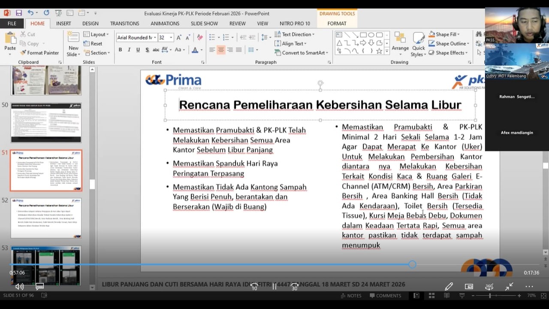Open the Shape Effects dropdown

tap(447, 53)
